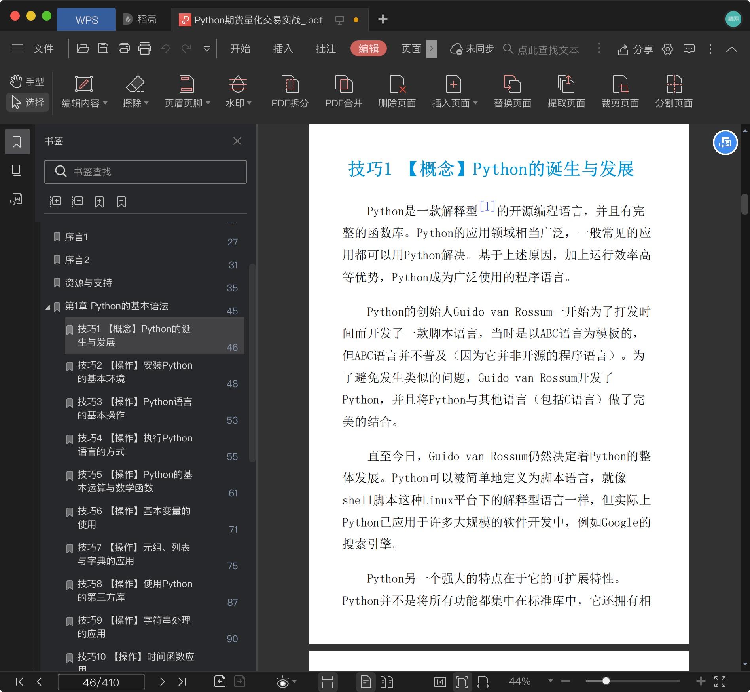Open the annotations panel icon in the sidebar
Viewport: 750px width, 692px height.
tap(17, 199)
